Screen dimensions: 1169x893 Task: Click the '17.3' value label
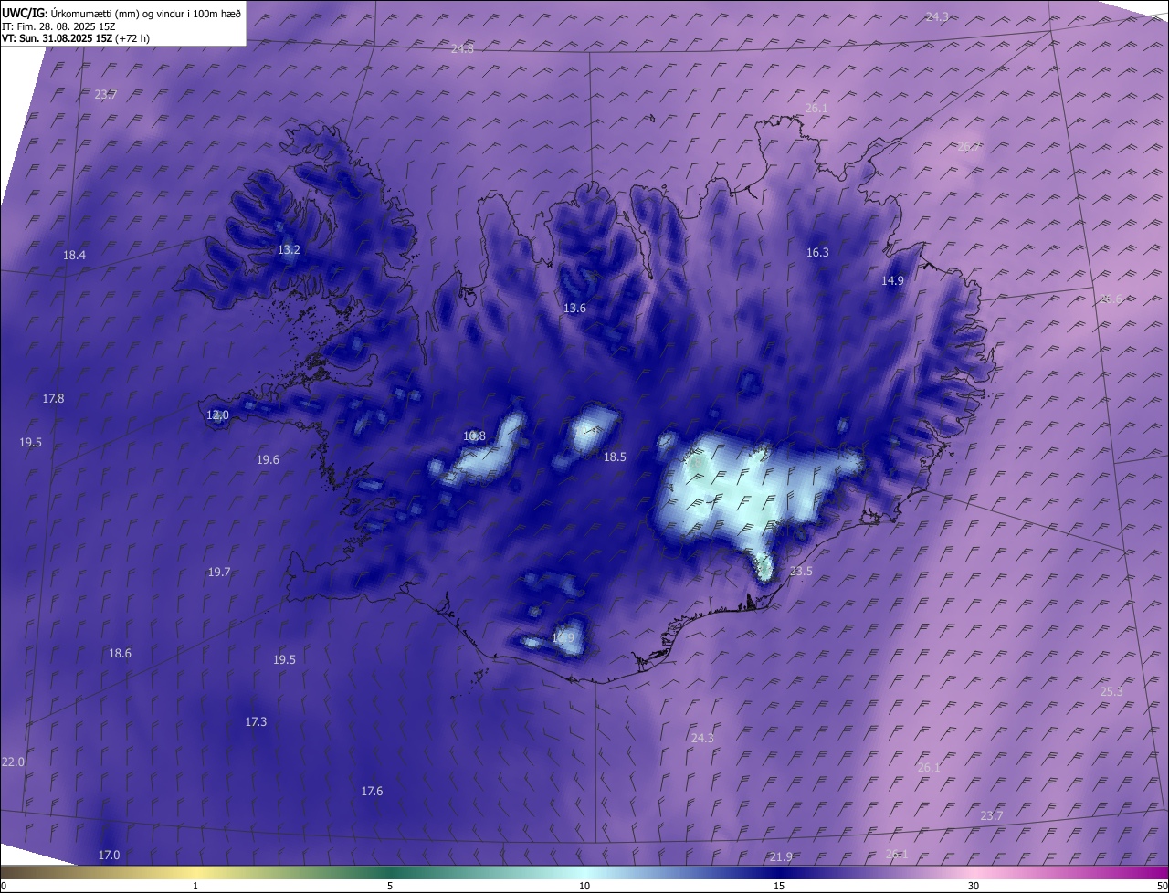pos(256,722)
